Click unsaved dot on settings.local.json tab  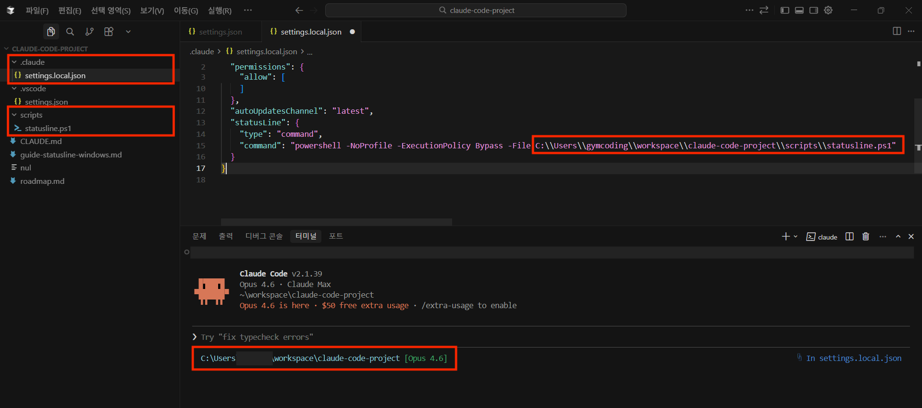click(352, 32)
